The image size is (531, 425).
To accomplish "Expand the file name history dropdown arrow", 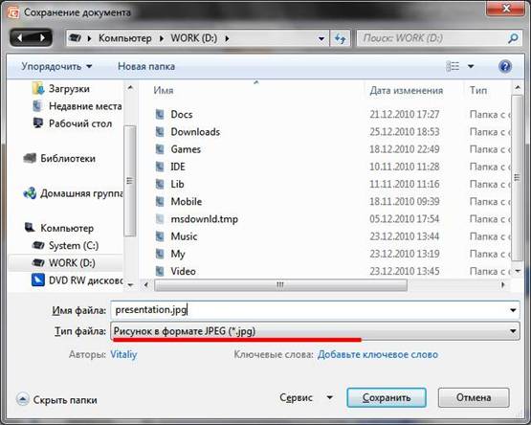I will [513, 310].
